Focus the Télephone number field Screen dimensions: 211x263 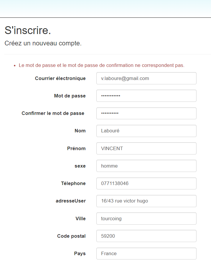pos(146,183)
